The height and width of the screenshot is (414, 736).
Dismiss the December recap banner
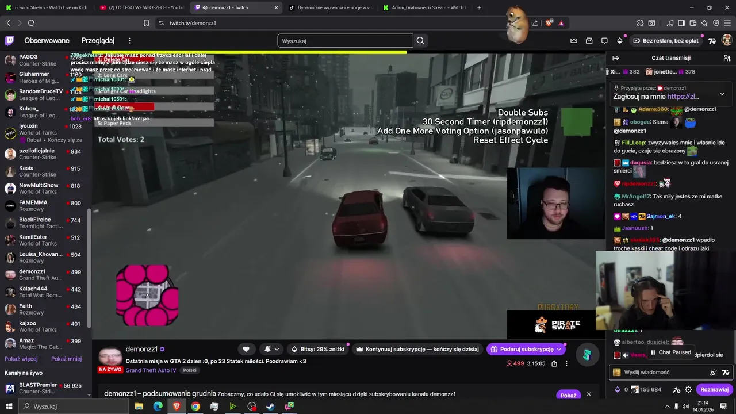pos(588,394)
